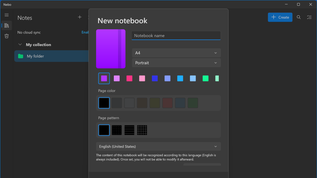Select My folder in the sidebar
Image resolution: width=317 pixels, height=178 pixels.
coord(35,56)
